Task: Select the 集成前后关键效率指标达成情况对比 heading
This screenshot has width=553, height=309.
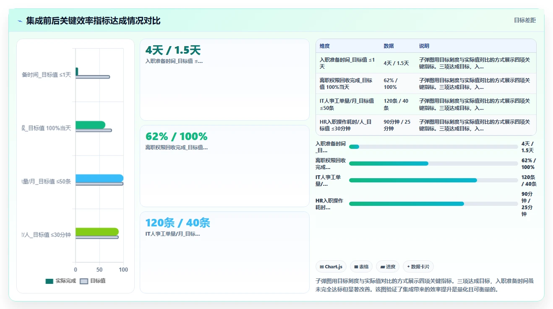Action: [93, 21]
